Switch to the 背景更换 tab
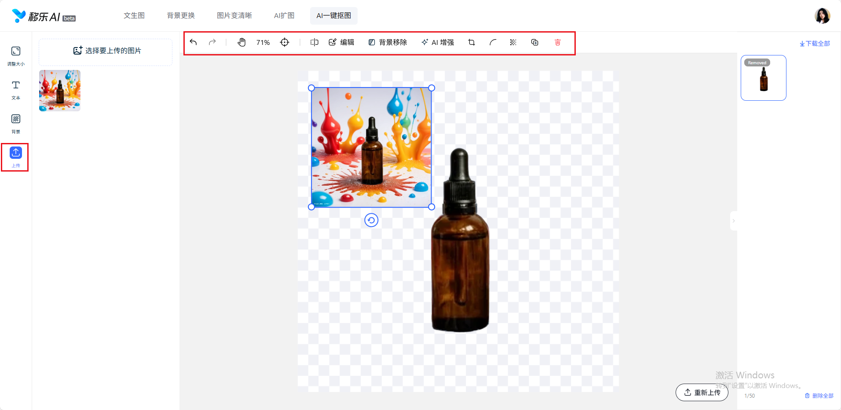The width and height of the screenshot is (841, 410). (181, 15)
